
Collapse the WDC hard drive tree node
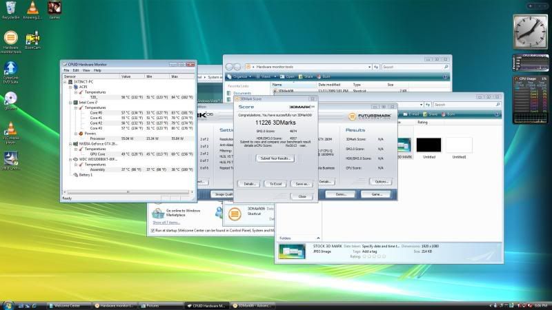70,159
